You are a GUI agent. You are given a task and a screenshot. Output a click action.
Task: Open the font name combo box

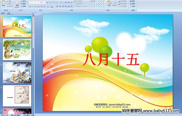tap(35, 2)
